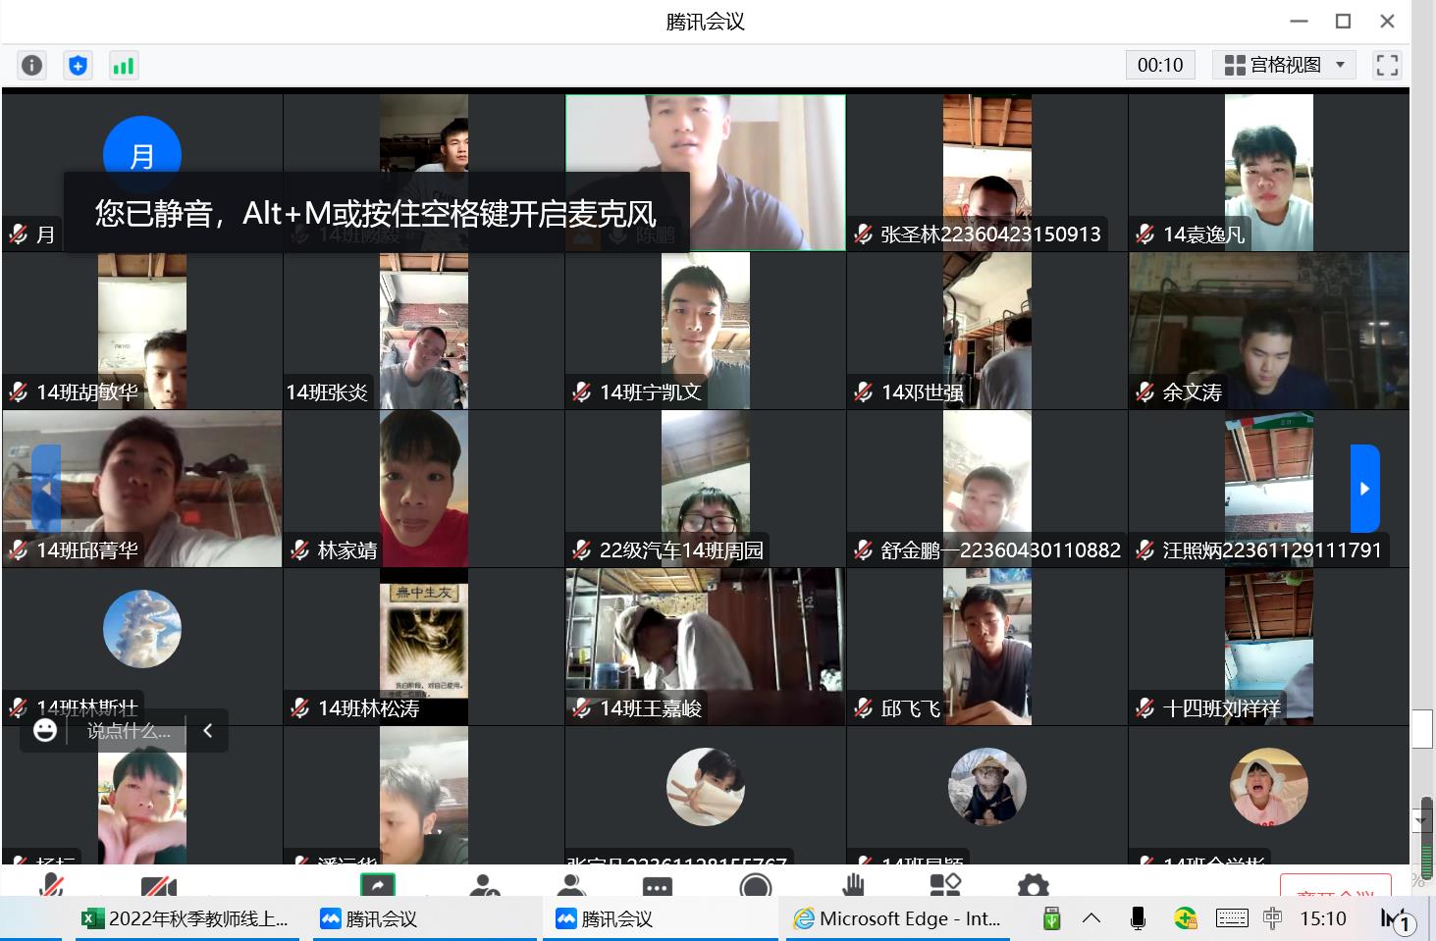Open the settings gear icon
Image resolution: width=1436 pixels, height=941 pixels.
1033,885
